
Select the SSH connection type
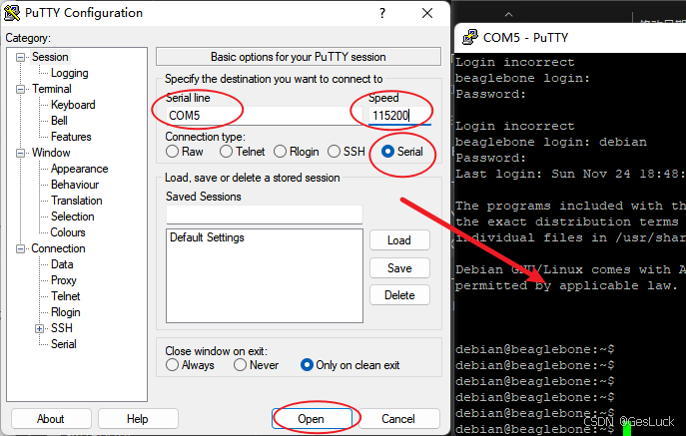click(x=334, y=152)
